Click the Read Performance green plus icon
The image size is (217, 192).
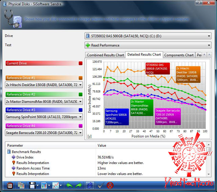[88, 45]
